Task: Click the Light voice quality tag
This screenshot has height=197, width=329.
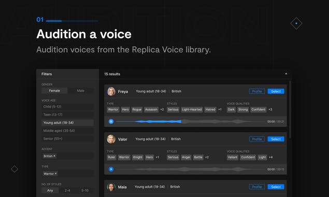Action: pos(262,157)
